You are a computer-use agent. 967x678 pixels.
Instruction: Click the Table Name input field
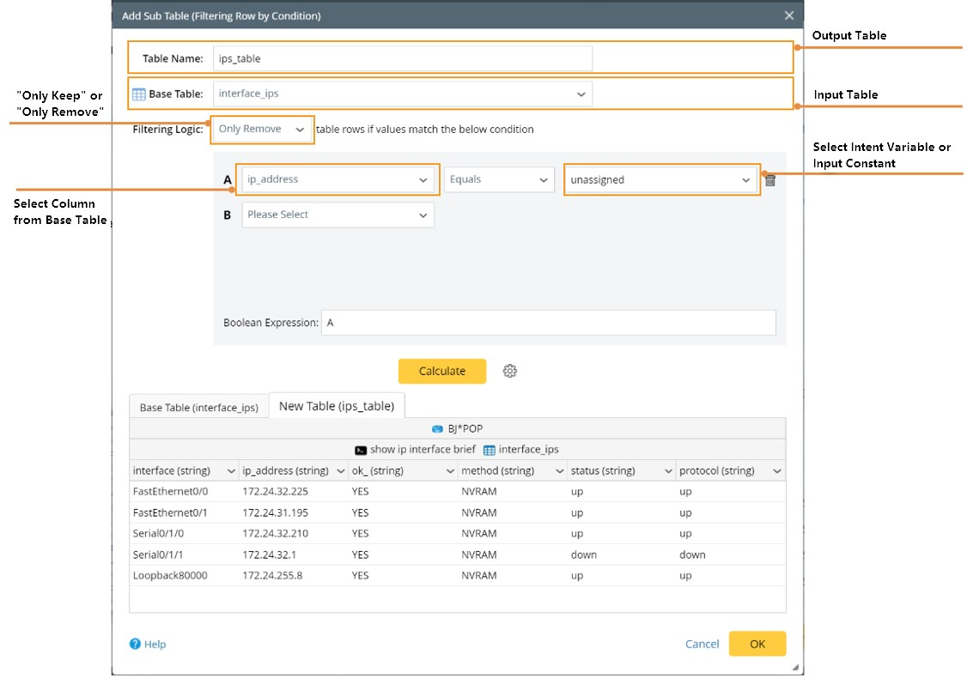pos(402,59)
